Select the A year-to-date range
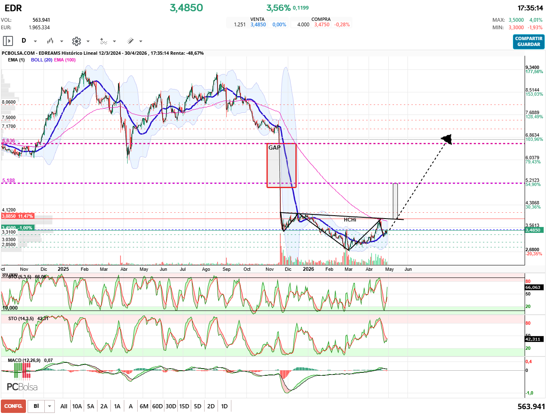551x415 pixels. (131, 406)
